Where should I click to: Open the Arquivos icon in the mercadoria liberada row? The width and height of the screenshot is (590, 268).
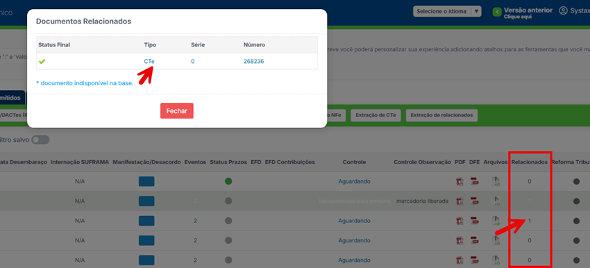coord(496,202)
